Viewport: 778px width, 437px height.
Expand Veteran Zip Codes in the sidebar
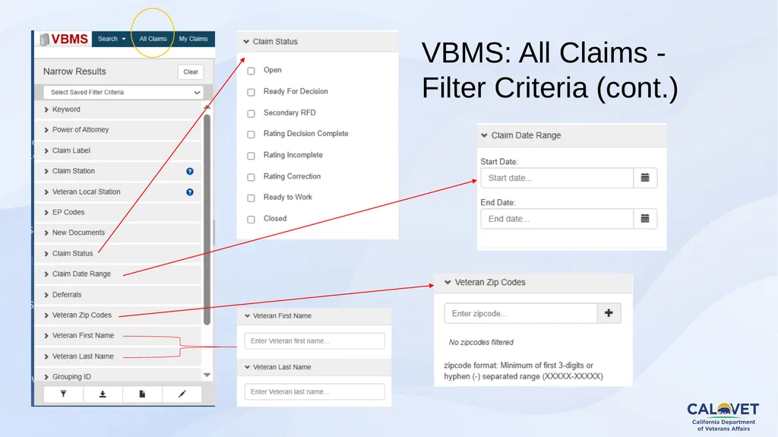tap(118, 315)
